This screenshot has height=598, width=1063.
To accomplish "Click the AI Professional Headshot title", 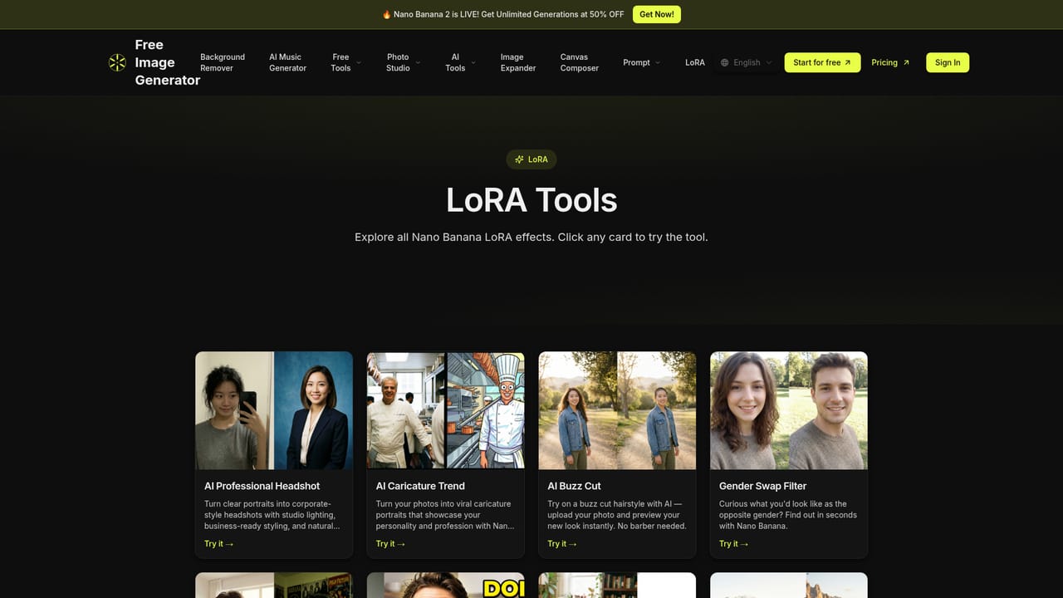I will pyautogui.click(x=262, y=486).
